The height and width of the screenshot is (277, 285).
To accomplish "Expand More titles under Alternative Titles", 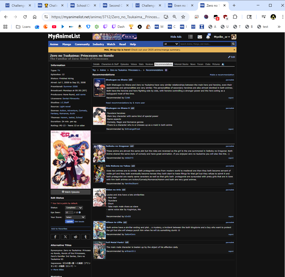I will (x=57, y=270).
